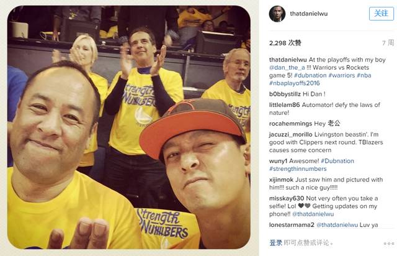Open the #nba hashtag link

coord(364,75)
